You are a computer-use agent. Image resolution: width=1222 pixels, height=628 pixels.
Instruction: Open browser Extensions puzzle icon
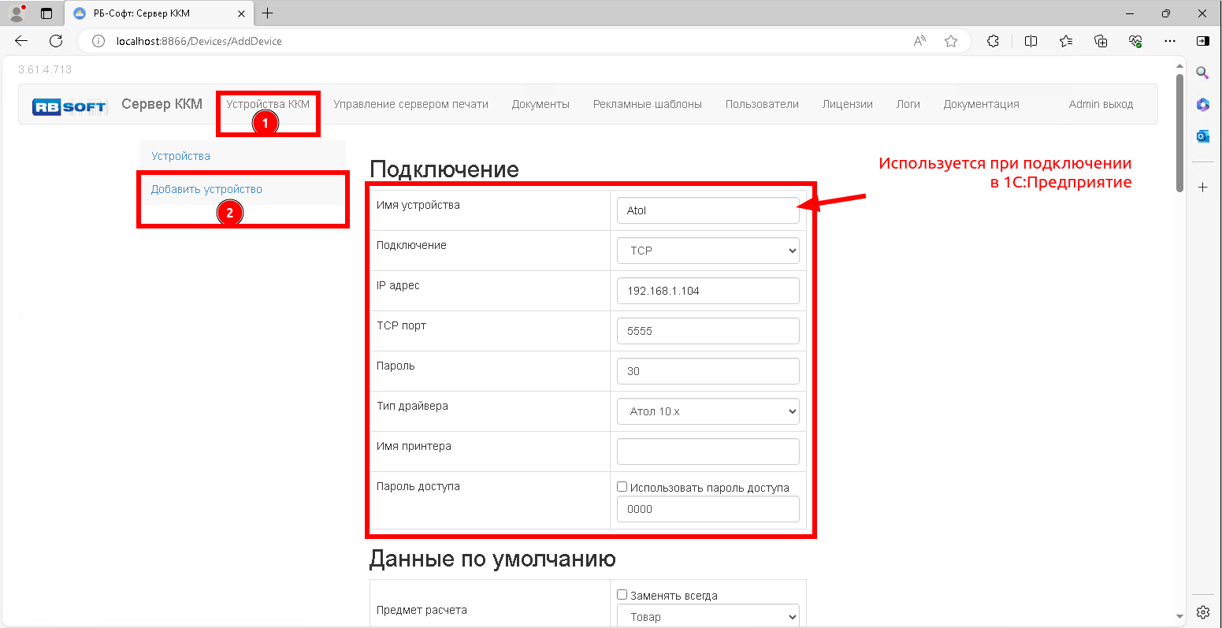click(x=994, y=41)
